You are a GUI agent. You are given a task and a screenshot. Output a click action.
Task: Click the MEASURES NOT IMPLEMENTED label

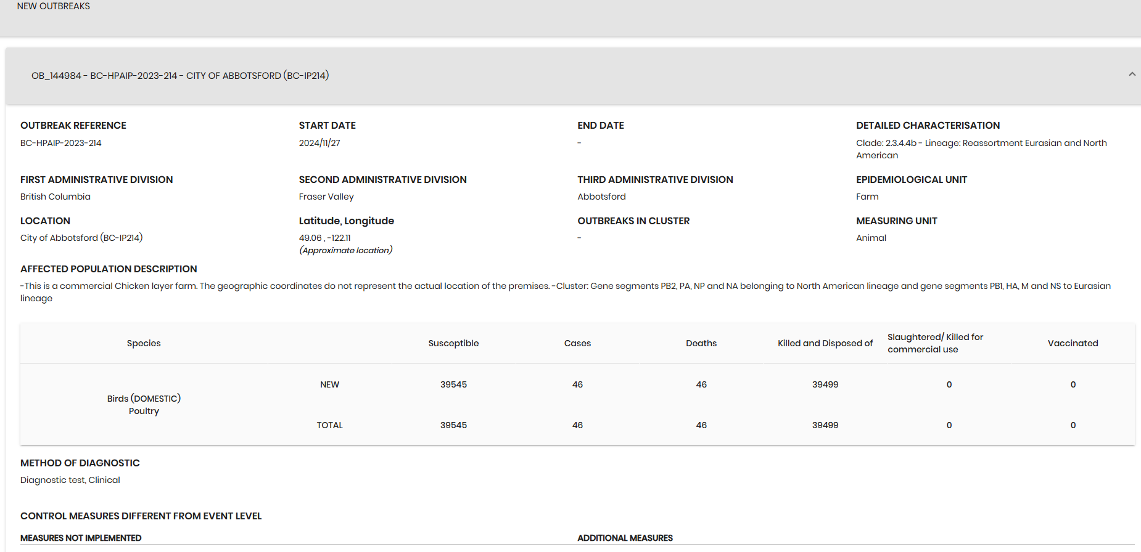[81, 538]
